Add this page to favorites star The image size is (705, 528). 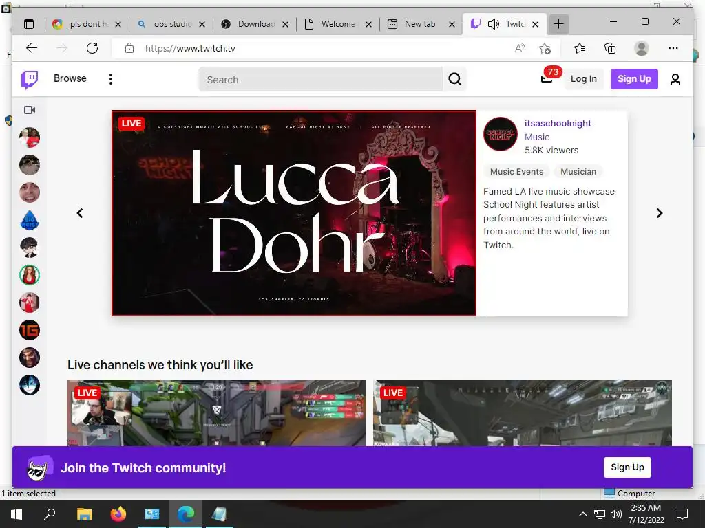click(545, 48)
